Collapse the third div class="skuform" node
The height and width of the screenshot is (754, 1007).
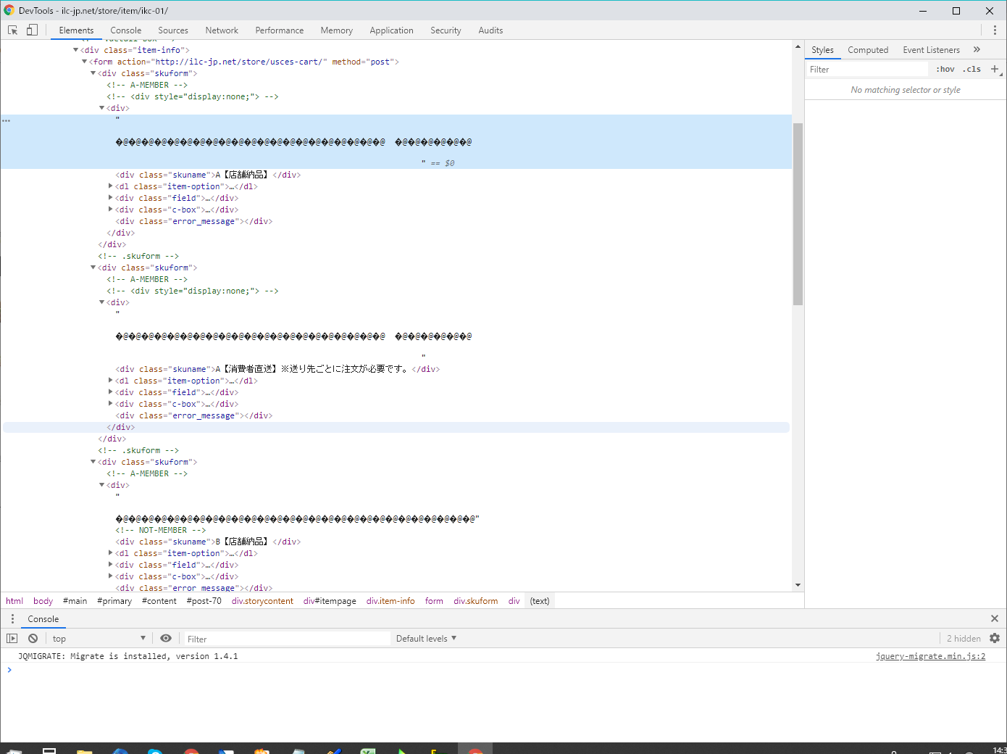(x=93, y=462)
